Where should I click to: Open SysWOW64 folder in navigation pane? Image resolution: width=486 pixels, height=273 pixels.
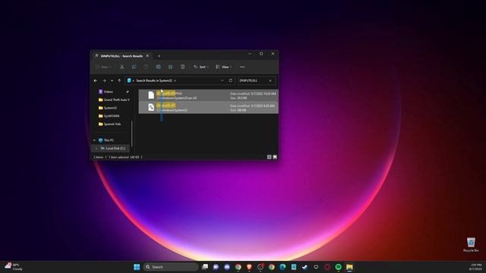click(x=109, y=116)
